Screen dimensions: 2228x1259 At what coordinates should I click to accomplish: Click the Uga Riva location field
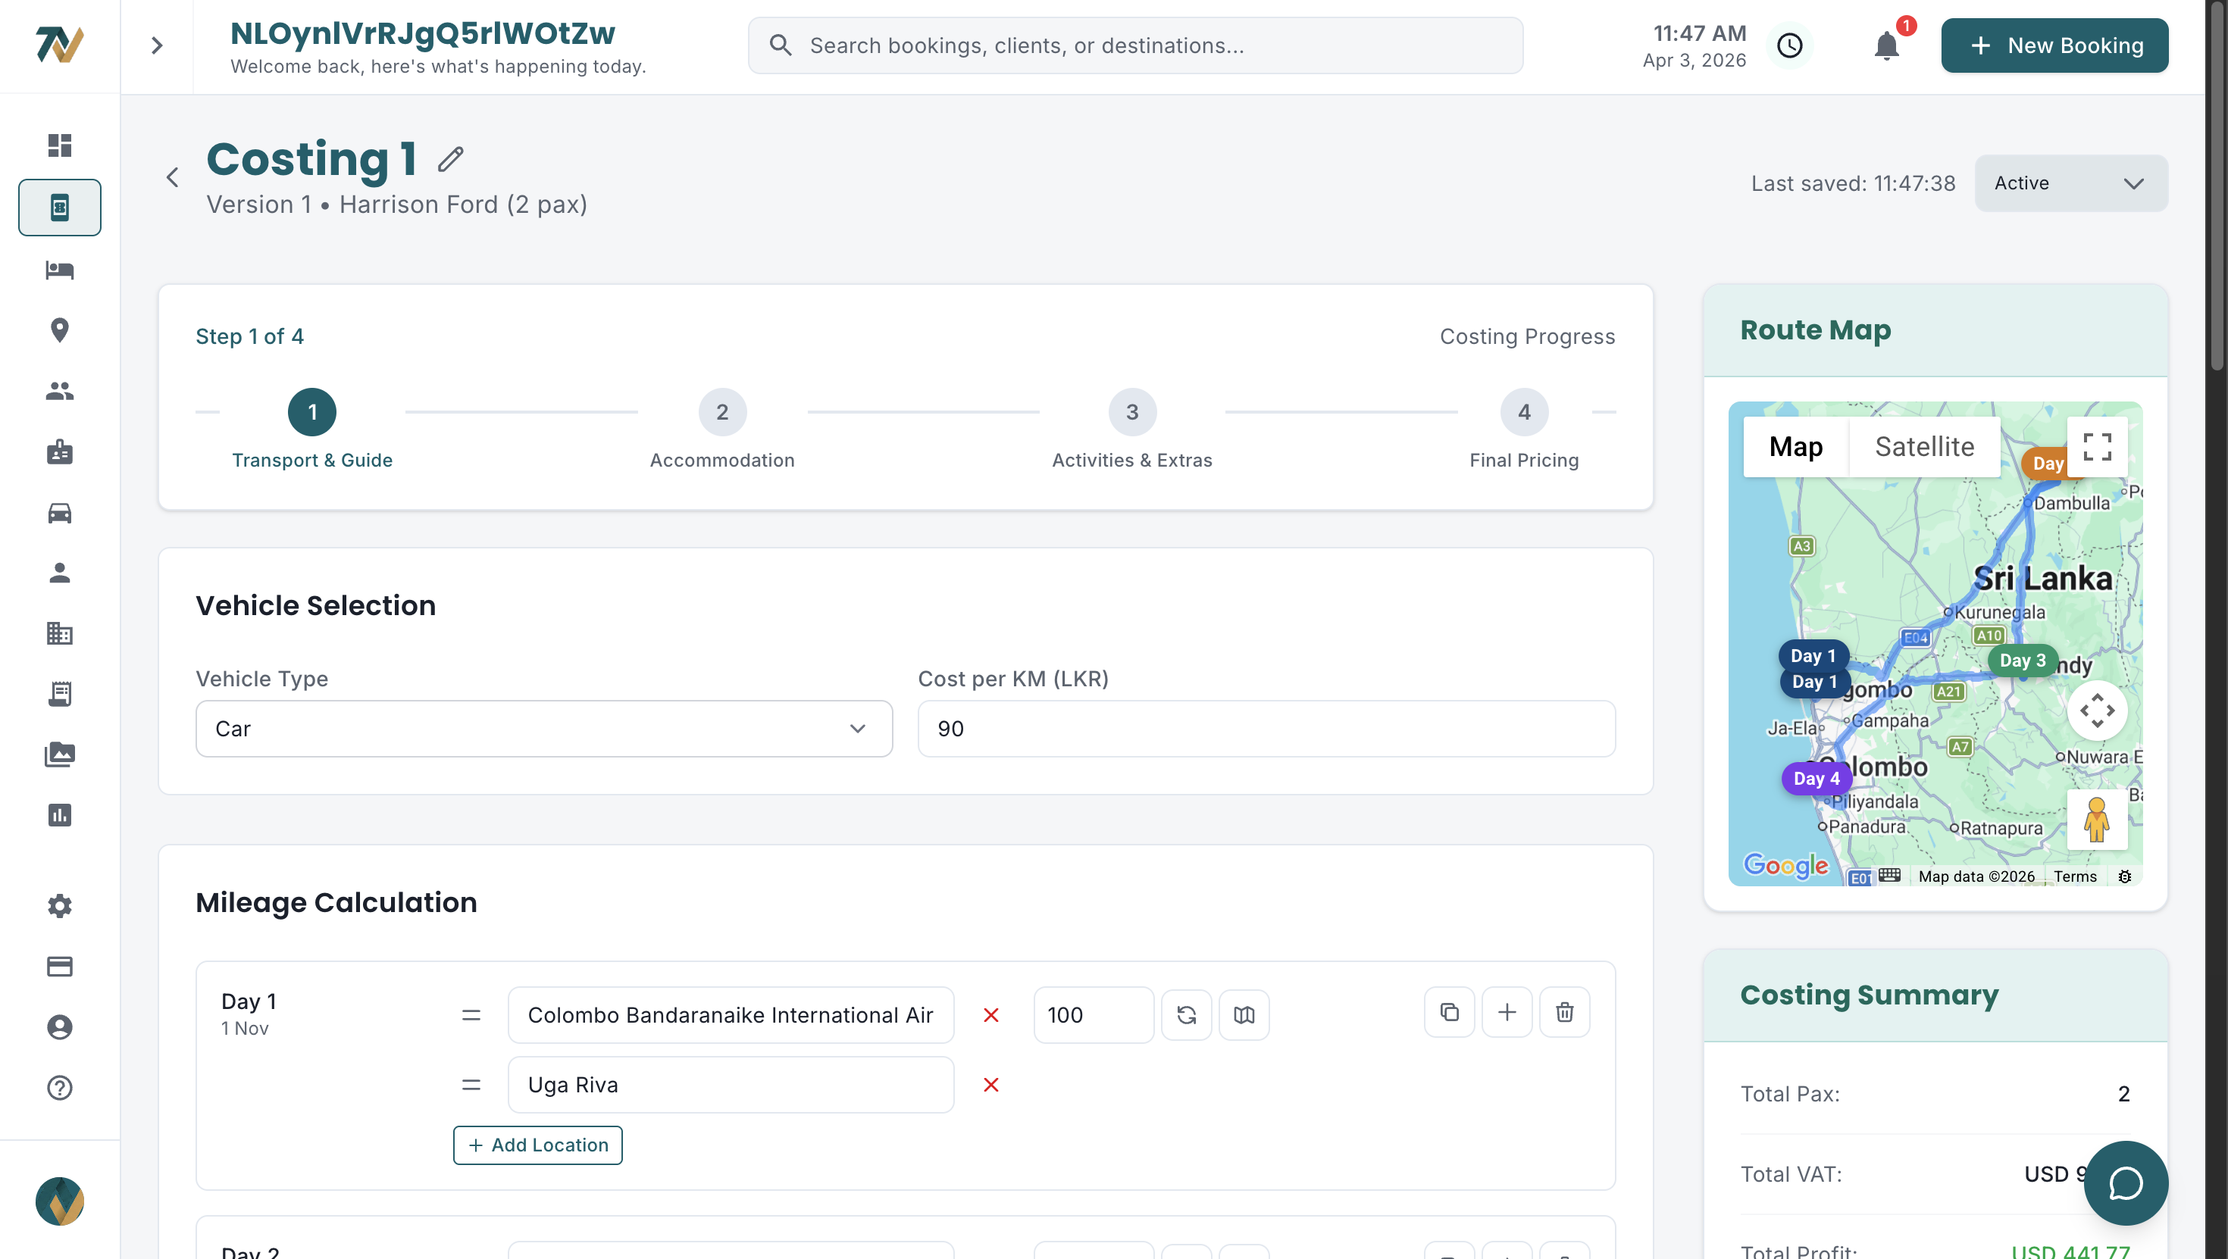point(731,1084)
